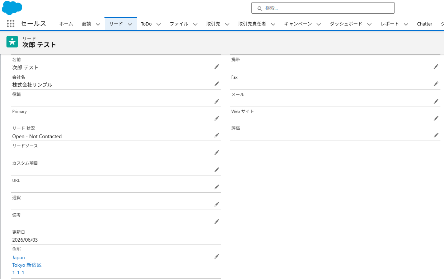The width and height of the screenshot is (444, 279).
Task: Click the 次郎 テスト name field value
Action: point(25,67)
